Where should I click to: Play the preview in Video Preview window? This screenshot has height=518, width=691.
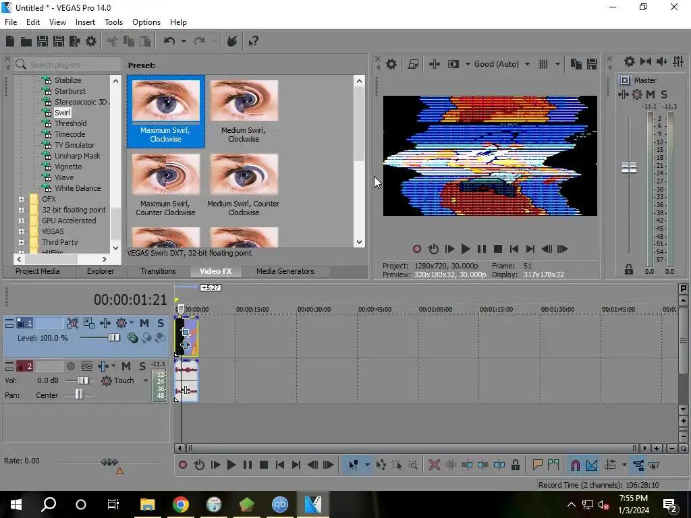465,250
